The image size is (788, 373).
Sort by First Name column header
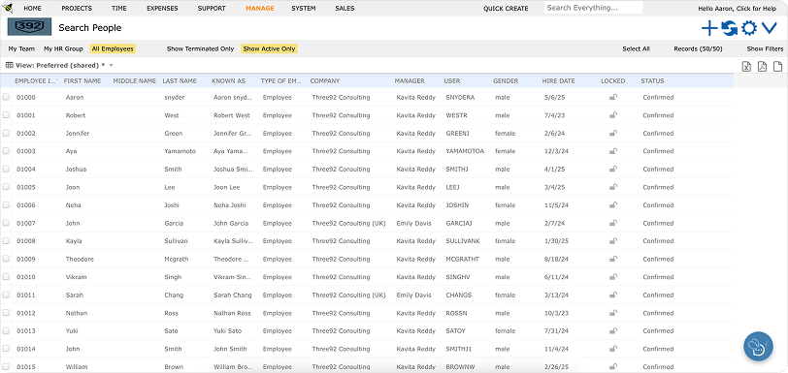coord(82,80)
